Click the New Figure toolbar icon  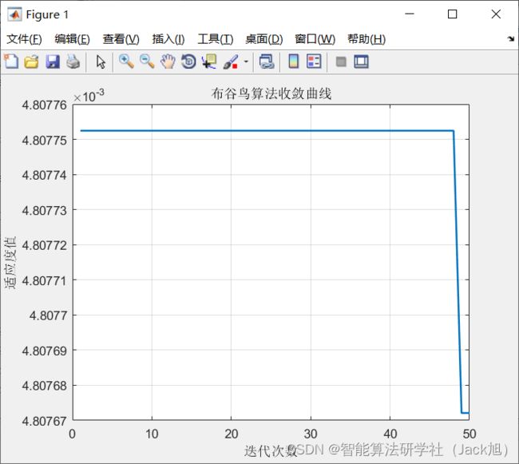click(x=11, y=61)
